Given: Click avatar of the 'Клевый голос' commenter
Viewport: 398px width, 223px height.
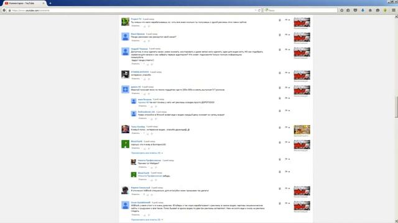Looking at the screenshot, I should [125, 129].
